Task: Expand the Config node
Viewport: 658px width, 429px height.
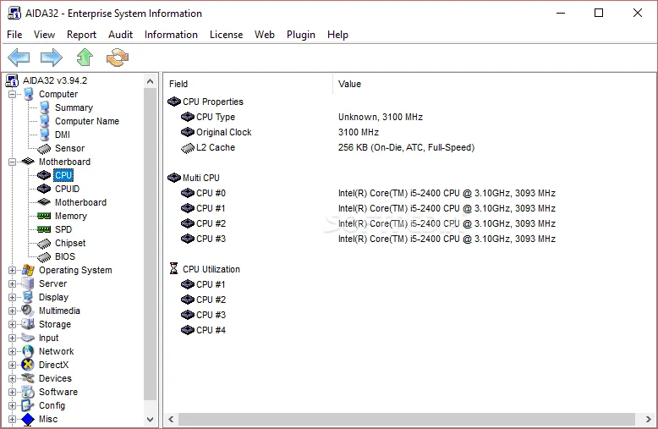Action: coord(12,405)
